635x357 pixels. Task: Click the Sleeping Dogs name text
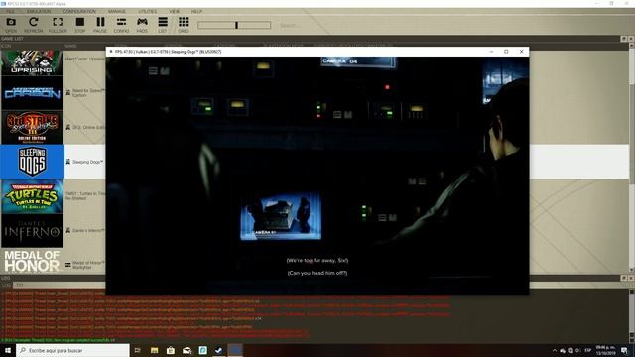pyautogui.click(x=88, y=162)
